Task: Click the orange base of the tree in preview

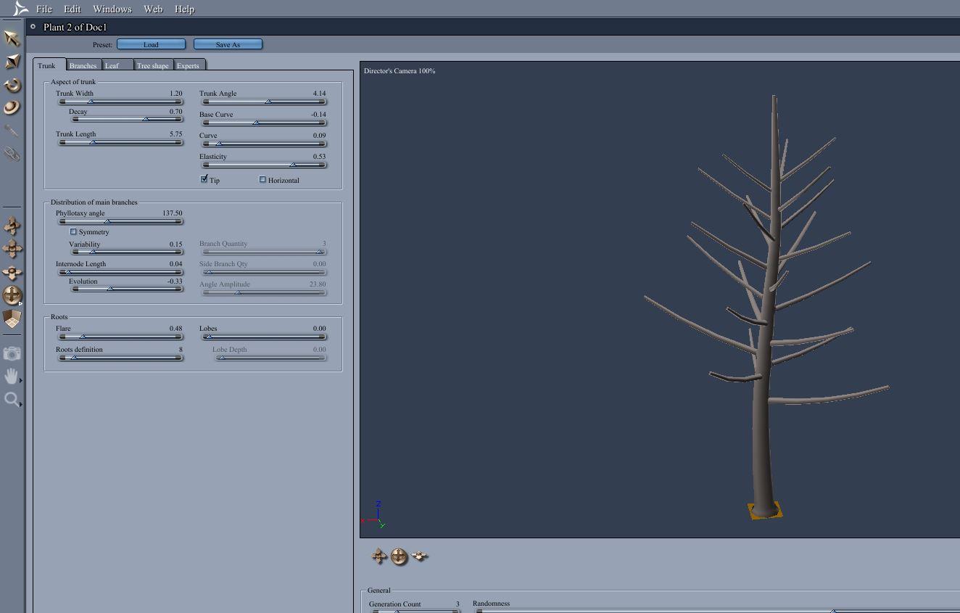Action: (x=765, y=511)
